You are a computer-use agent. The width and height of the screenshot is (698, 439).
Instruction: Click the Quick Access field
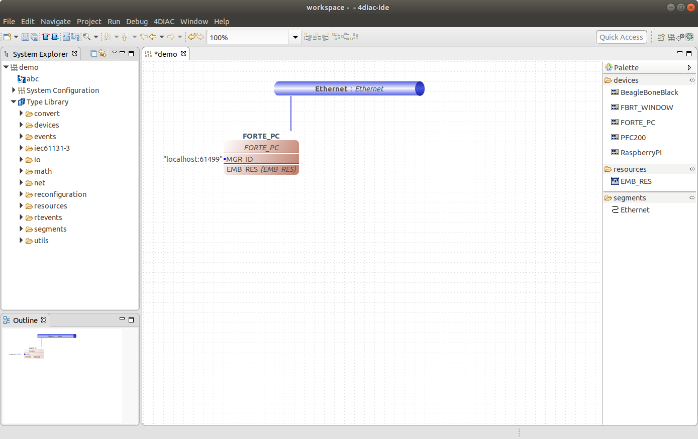click(621, 37)
